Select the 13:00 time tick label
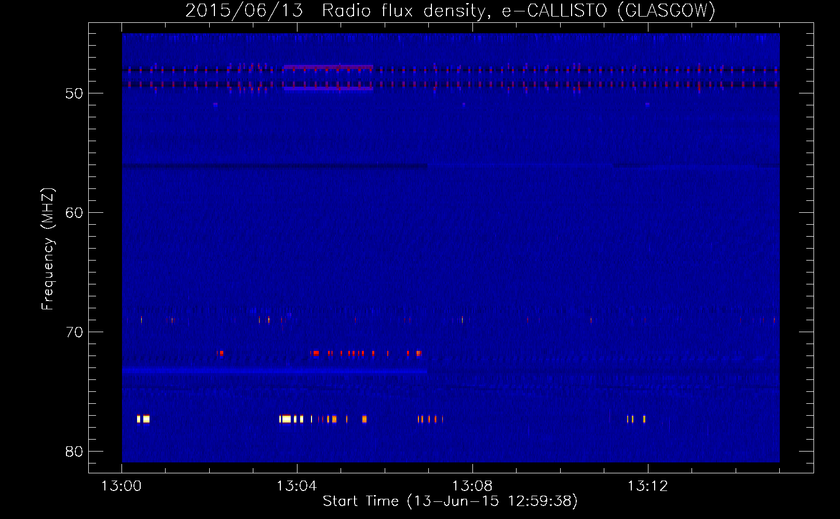Image resolution: width=840 pixels, height=519 pixels. (x=121, y=486)
